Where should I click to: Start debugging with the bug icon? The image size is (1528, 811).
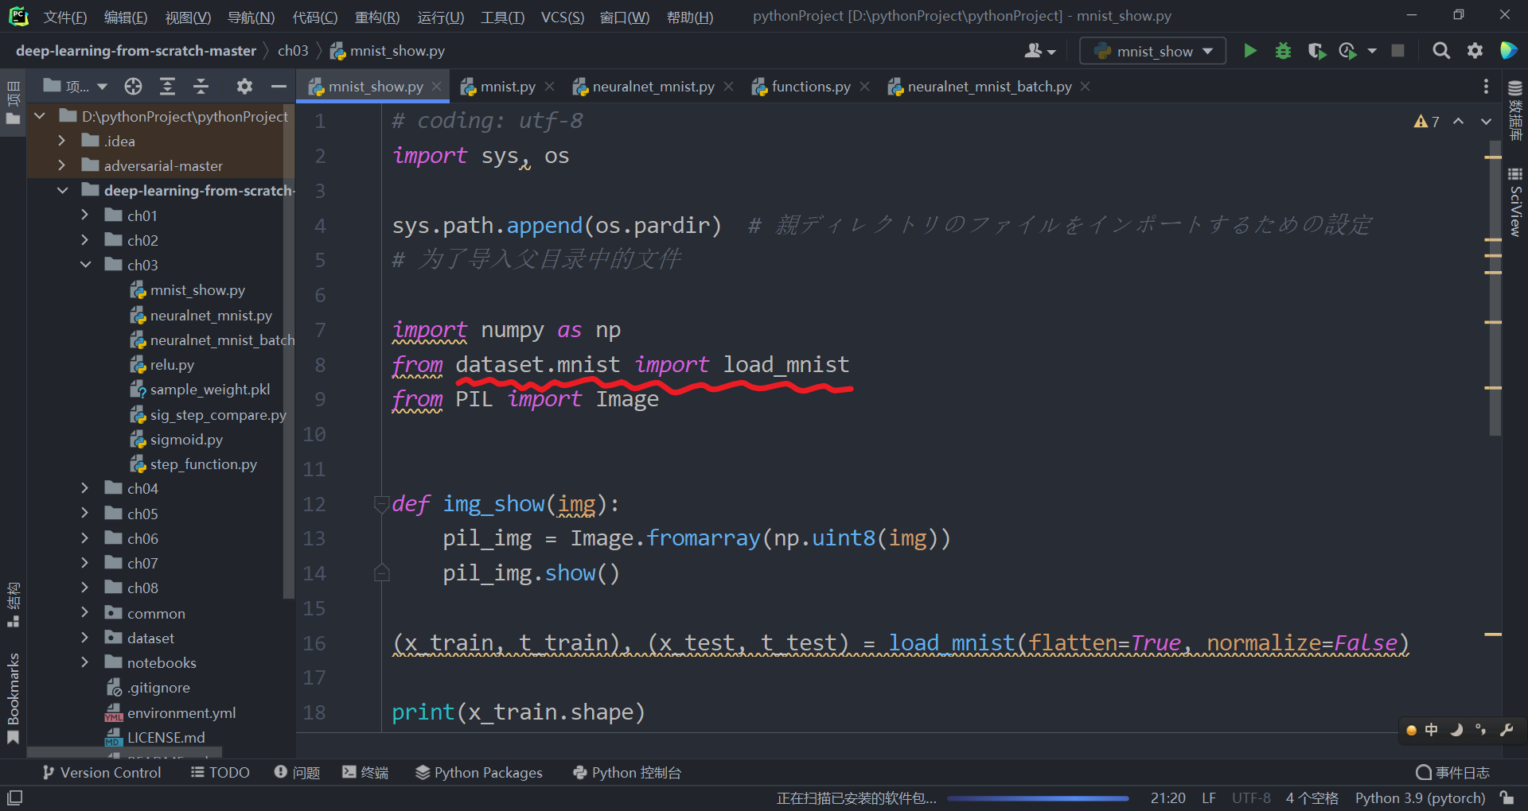pos(1283,51)
